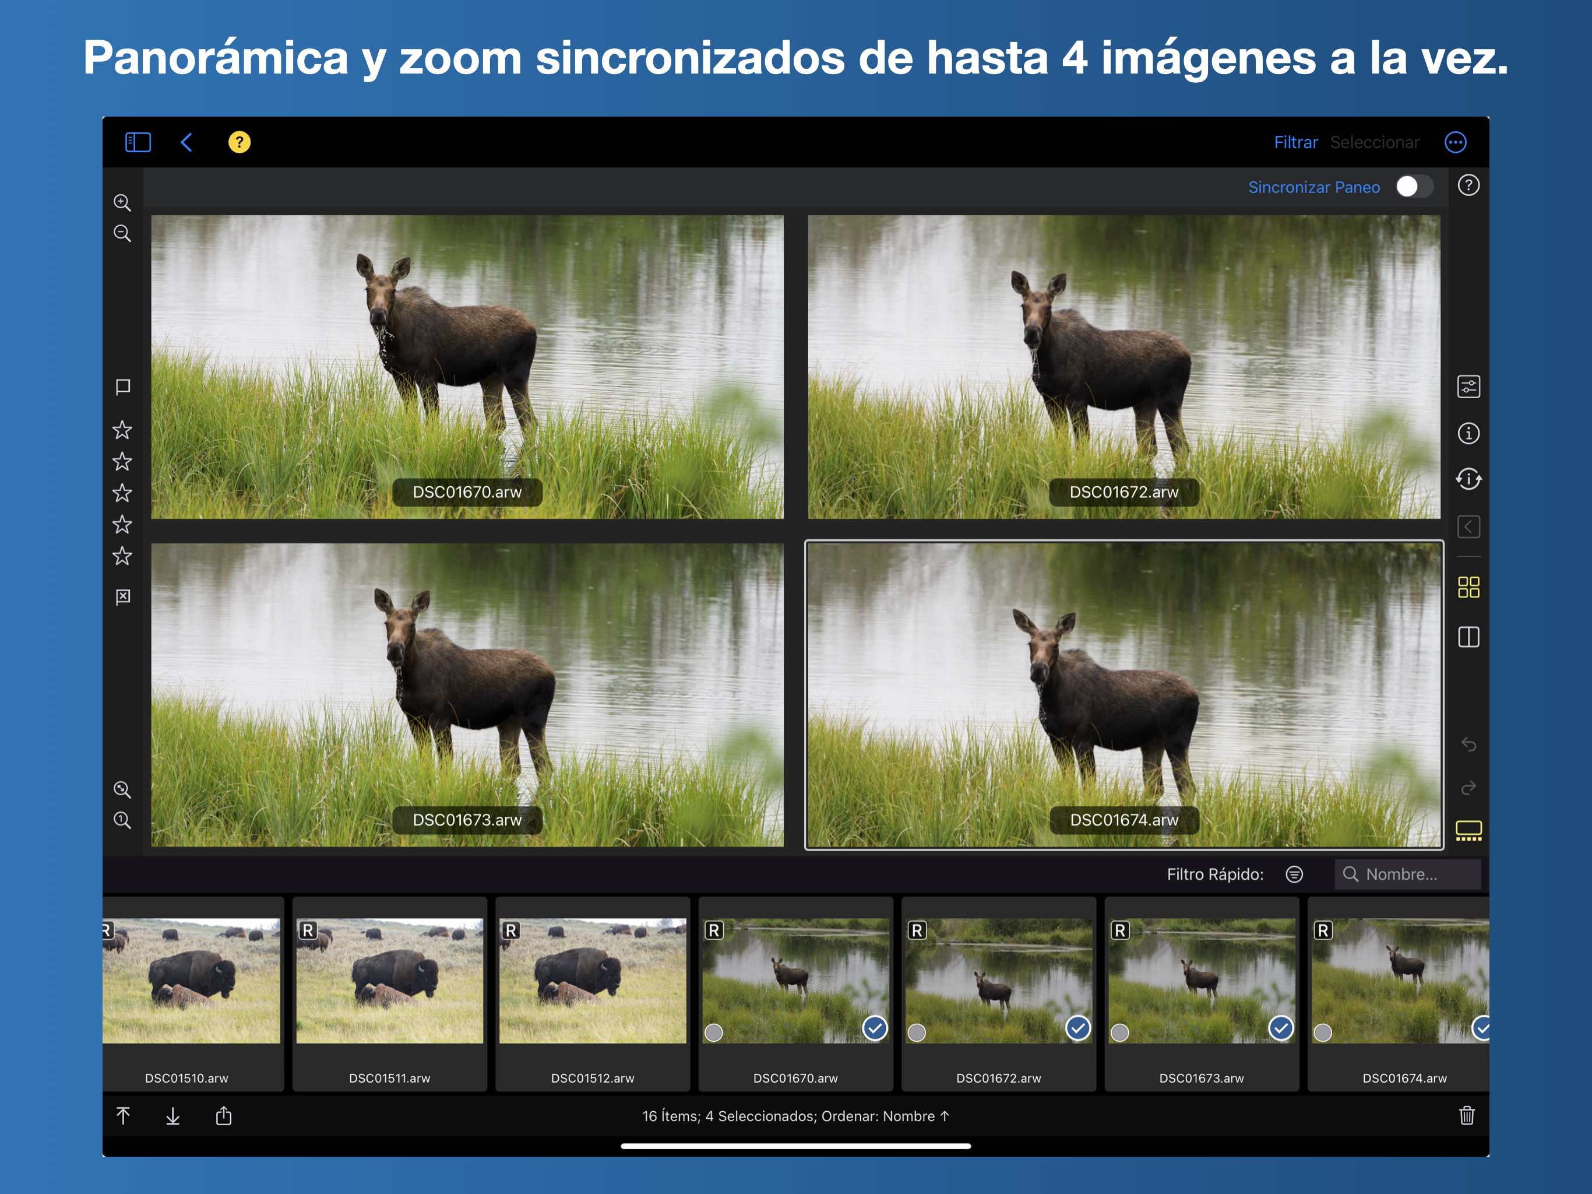Click the gray circle on DSC01673.arw thumbnail

point(1119,1033)
